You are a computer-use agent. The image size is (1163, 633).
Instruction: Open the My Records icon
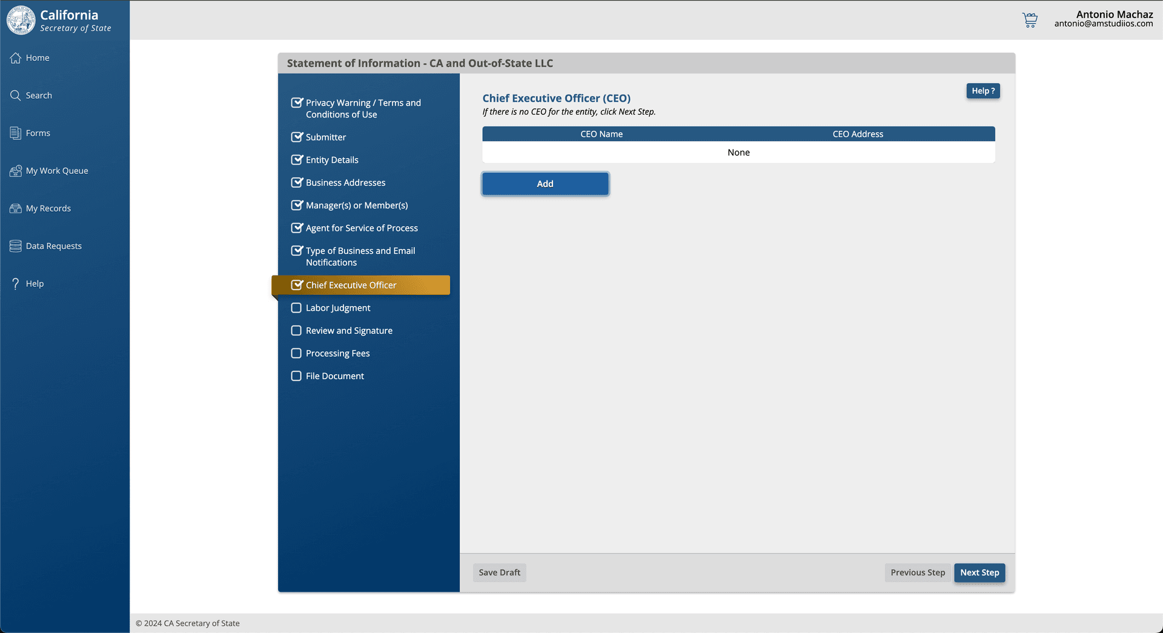pos(16,208)
